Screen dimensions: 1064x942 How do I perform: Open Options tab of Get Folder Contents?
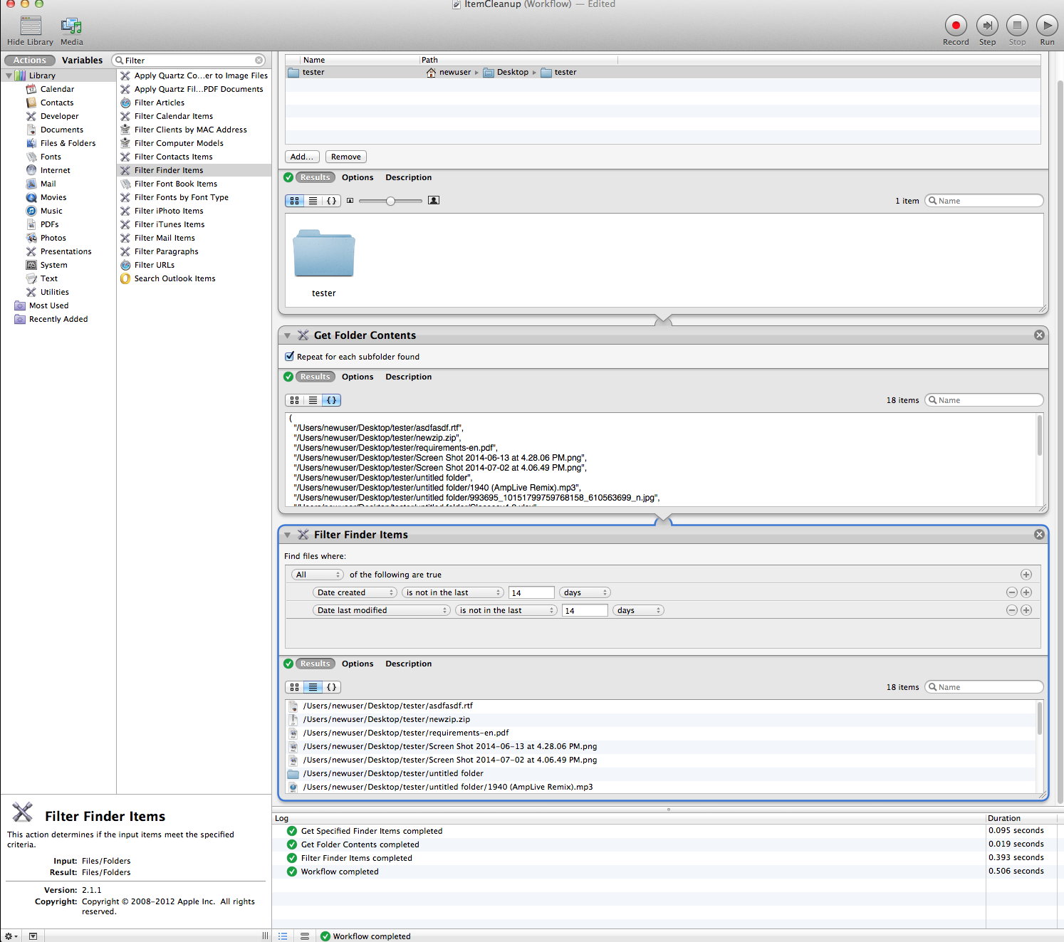pos(358,377)
